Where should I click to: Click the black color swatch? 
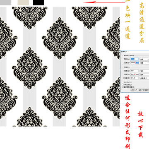tap(38, 2)
